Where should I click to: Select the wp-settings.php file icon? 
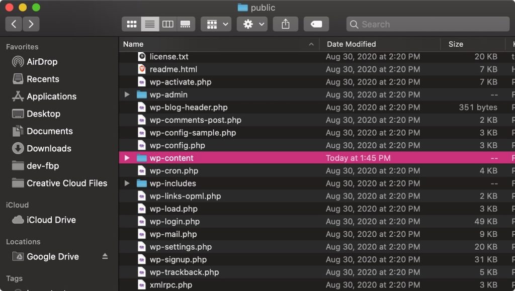[x=141, y=247]
